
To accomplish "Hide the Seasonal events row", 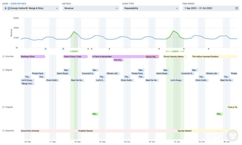I will tap(3, 131).
